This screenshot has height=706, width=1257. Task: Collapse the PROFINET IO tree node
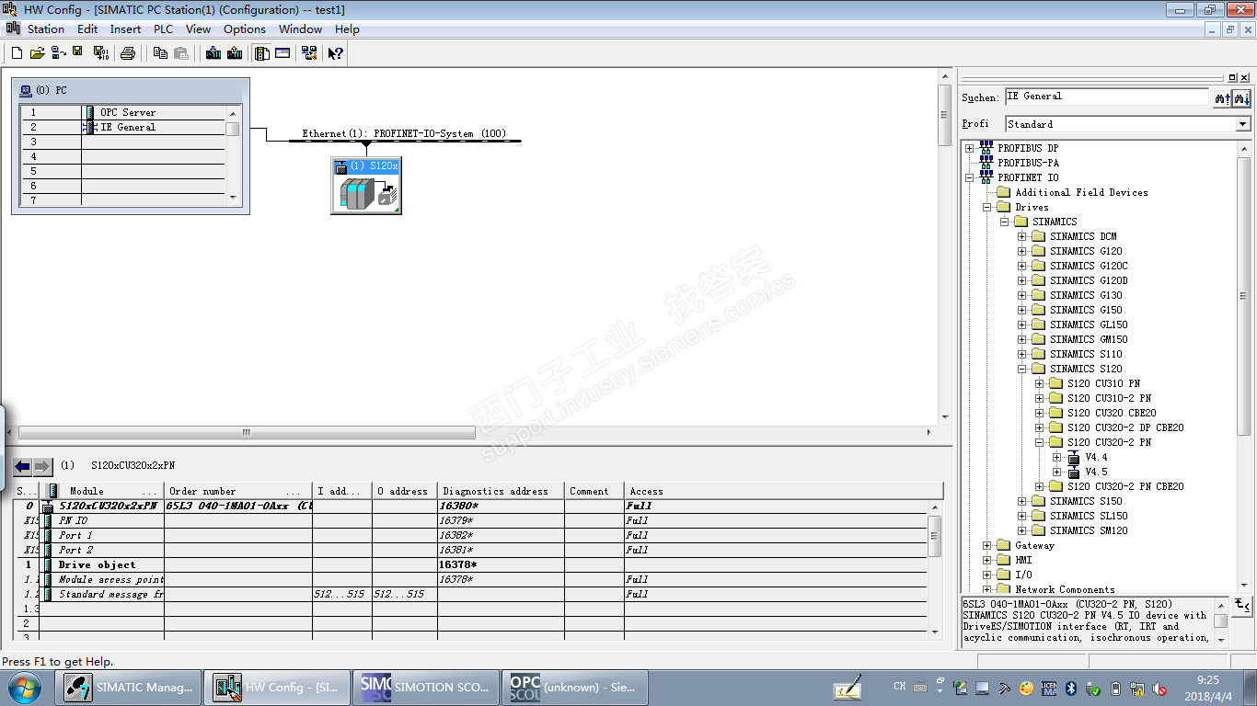(x=969, y=177)
